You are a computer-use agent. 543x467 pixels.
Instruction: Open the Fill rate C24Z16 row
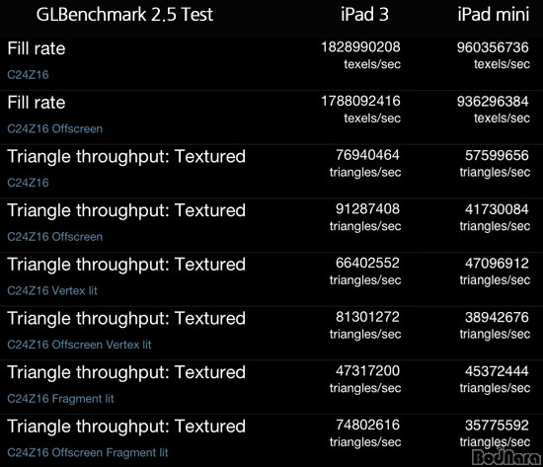[271, 63]
